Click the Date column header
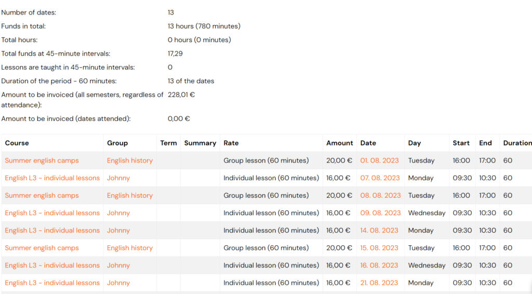The width and height of the screenshot is (532, 294). pyautogui.click(x=368, y=143)
